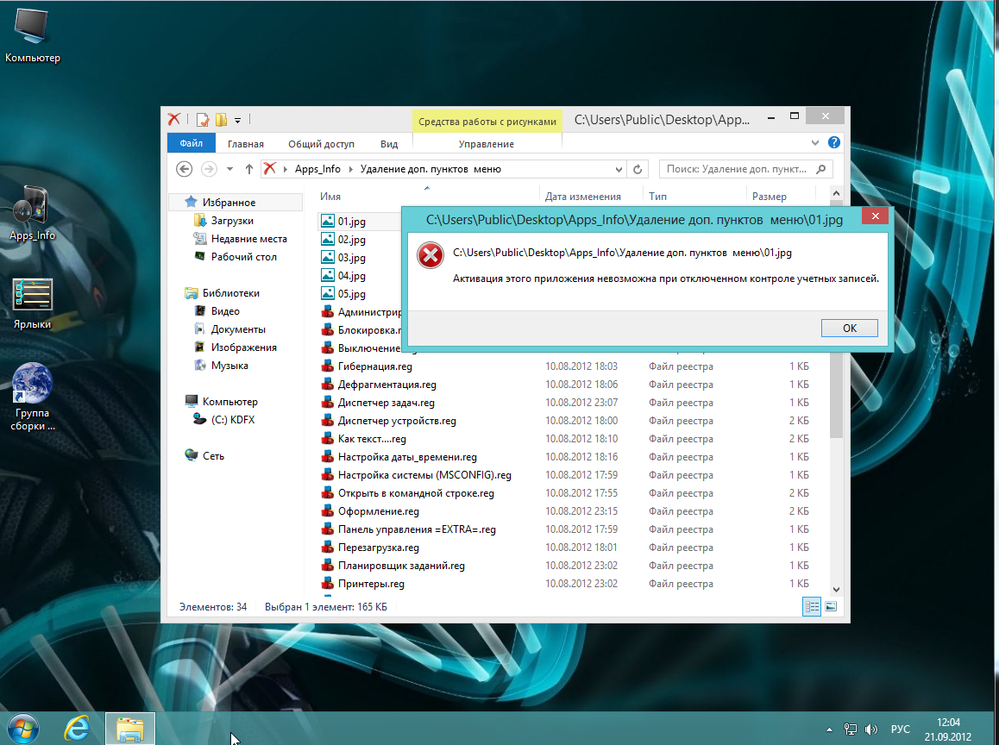999x745 pixels.
Task: Click Apps_Info in the address breadcrumb
Action: click(317, 169)
